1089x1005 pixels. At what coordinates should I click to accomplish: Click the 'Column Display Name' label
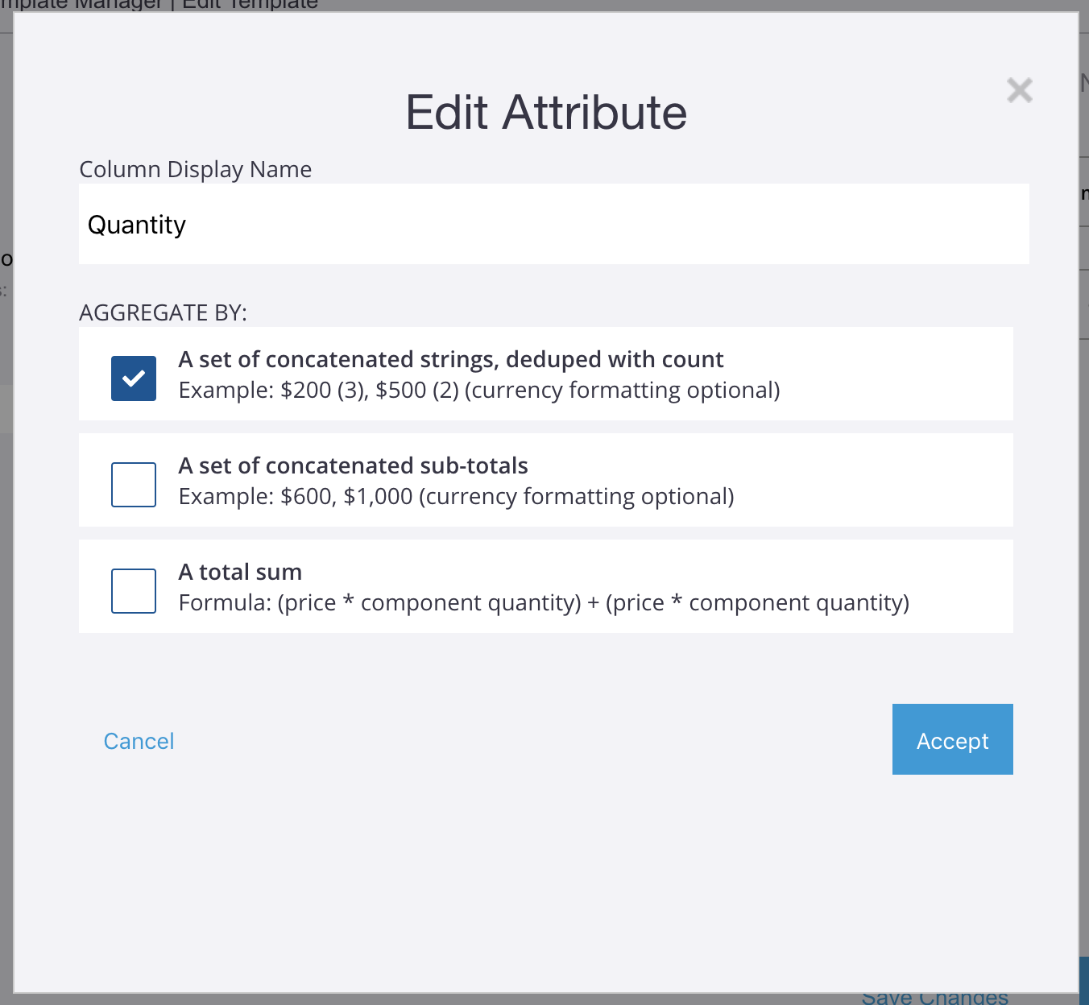tap(195, 169)
